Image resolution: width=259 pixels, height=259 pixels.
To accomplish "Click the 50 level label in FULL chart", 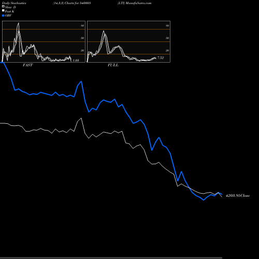I will (167, 38).
